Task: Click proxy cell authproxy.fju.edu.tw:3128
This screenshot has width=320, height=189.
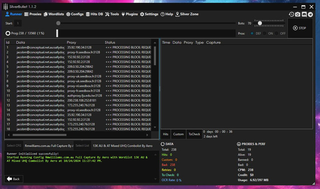Action: tap(84, 95)
